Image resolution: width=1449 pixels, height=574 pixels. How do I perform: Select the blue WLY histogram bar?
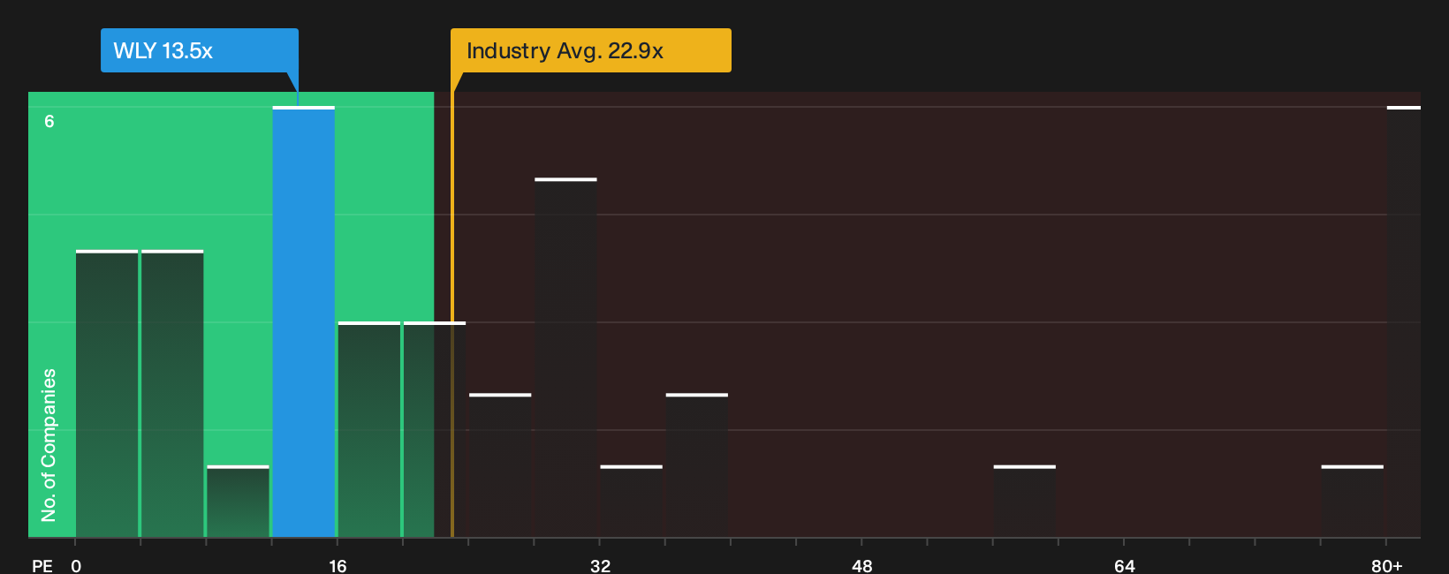[303, 321]
